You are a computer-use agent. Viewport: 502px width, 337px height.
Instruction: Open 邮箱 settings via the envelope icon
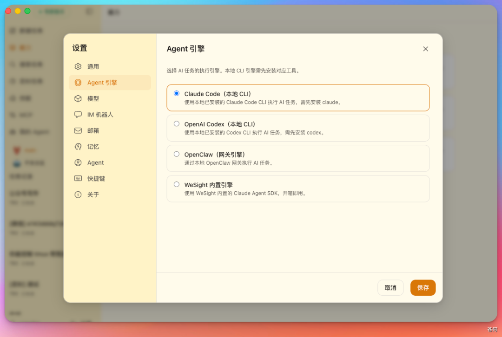pyautogui.click(x=78, y=130)
